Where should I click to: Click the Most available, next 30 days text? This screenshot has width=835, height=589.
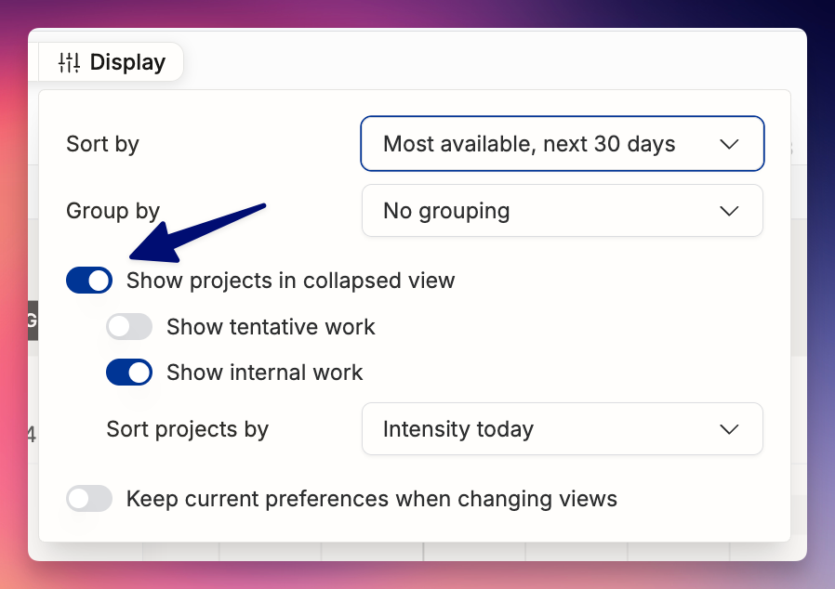[529, 144]
